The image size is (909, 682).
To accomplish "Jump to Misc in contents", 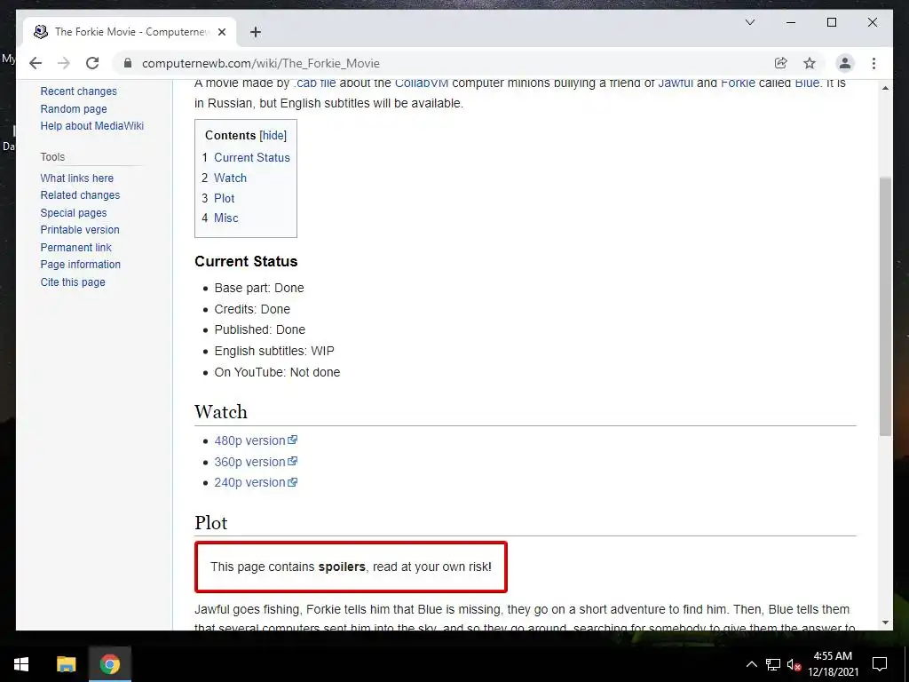I will pyautogui.click(x=226, y=218).
